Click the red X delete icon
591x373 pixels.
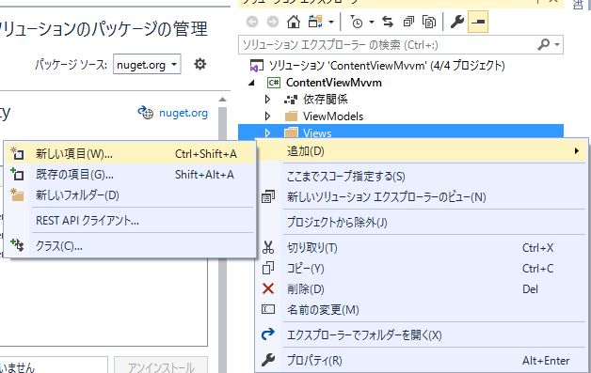coord(268,288)
